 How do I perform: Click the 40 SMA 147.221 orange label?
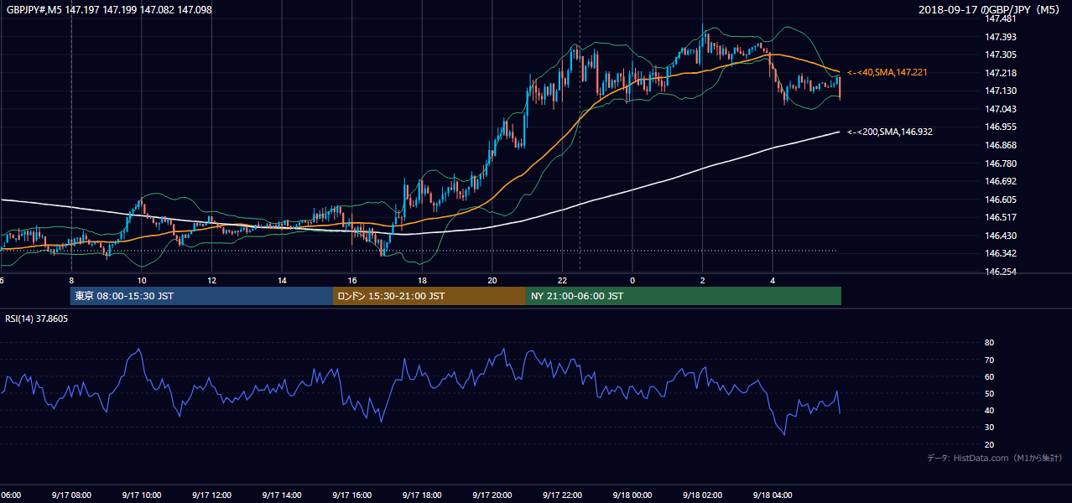[x=887, y=73]
